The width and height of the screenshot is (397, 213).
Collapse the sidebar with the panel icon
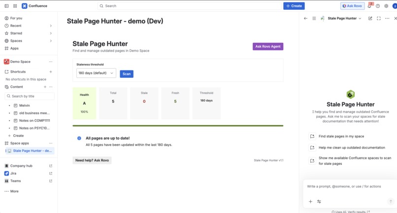click(x=6, y=6)
